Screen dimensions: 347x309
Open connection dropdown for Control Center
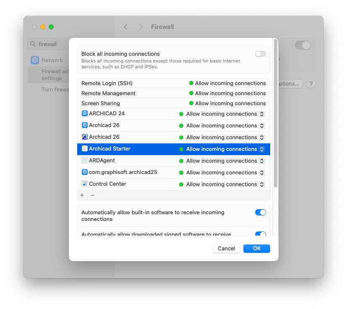(262, 184)
